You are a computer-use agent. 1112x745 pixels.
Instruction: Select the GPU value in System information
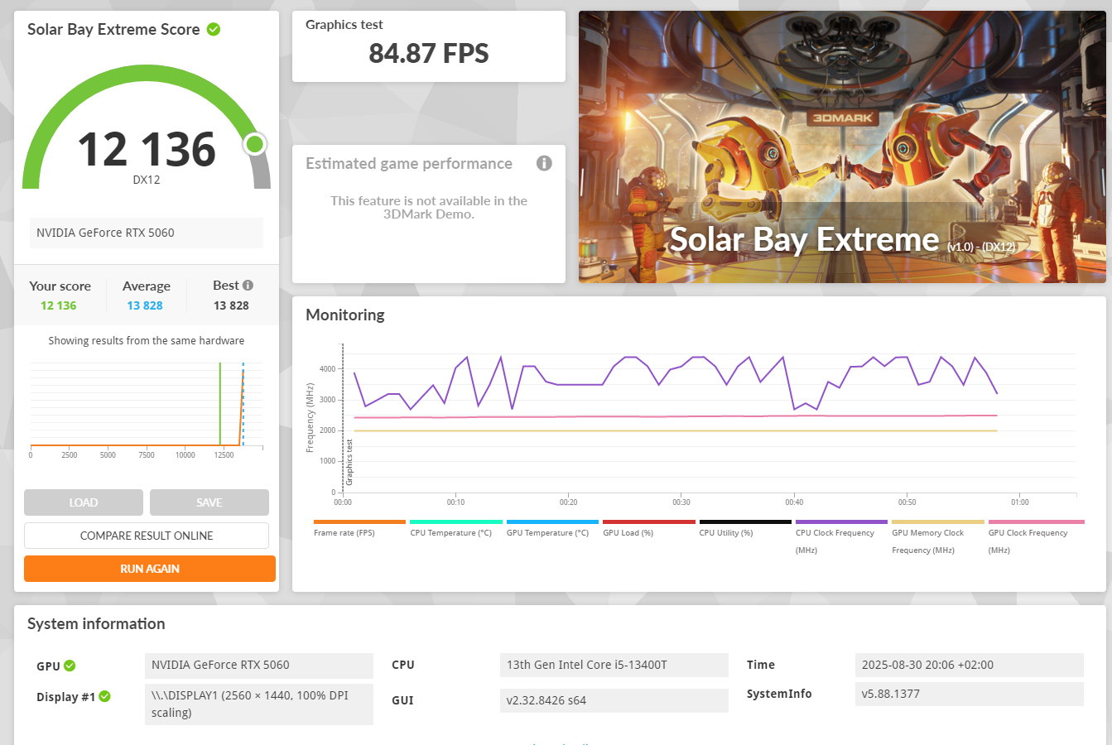pyautogui.click(x=259, y=665)
